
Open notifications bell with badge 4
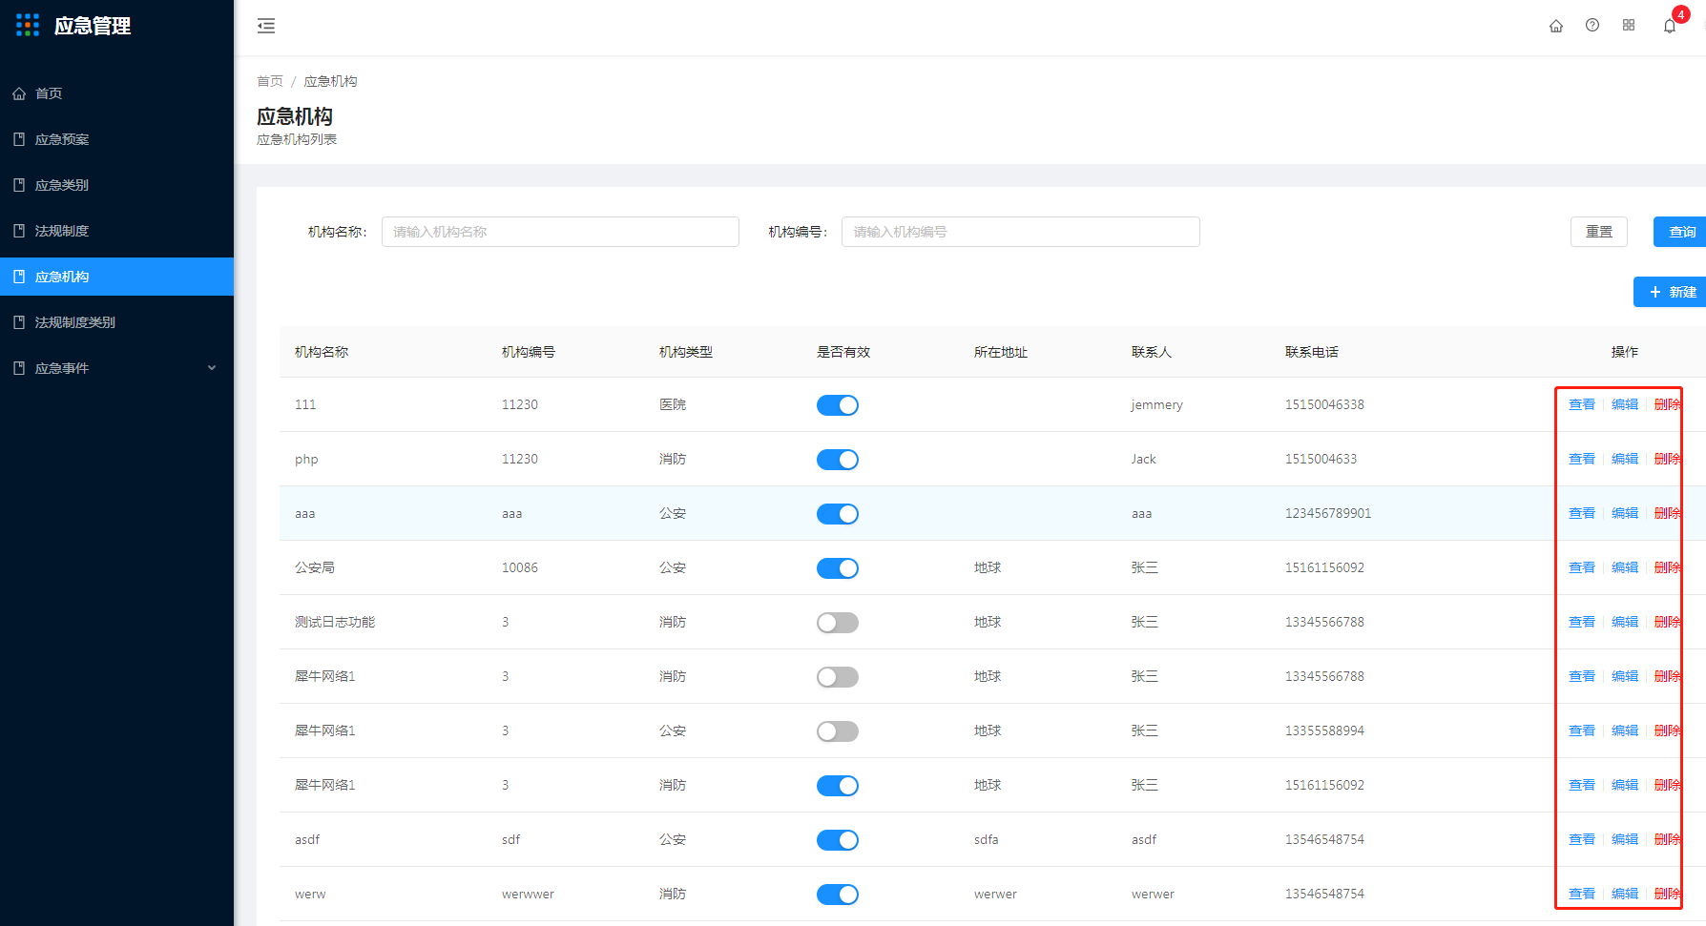(x=1670, y=26)
